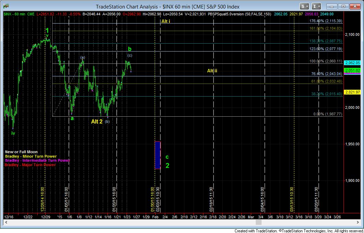
Task: Click the 02/03/15 10:30 vertical date label
Action: click(158, 199)
